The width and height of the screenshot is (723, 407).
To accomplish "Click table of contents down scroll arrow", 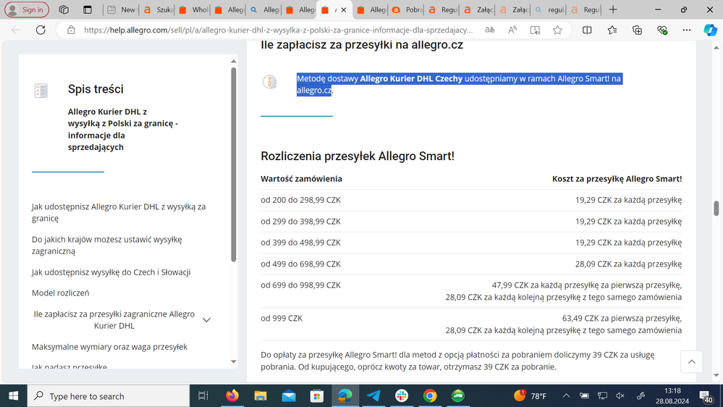I will (x=233, y=362).
